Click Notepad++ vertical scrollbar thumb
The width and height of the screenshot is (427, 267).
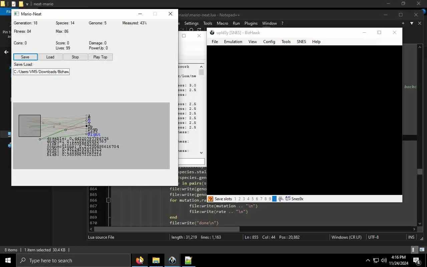coord(420,172)
